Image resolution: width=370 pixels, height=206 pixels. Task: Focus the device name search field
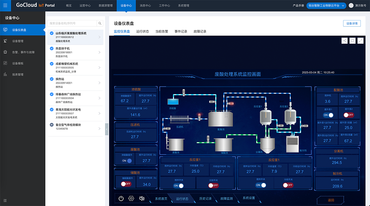(72, 23)
